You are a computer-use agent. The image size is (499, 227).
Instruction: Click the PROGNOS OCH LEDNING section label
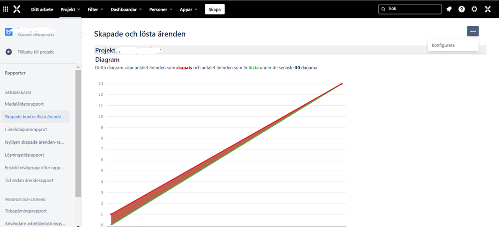point(25,200)
